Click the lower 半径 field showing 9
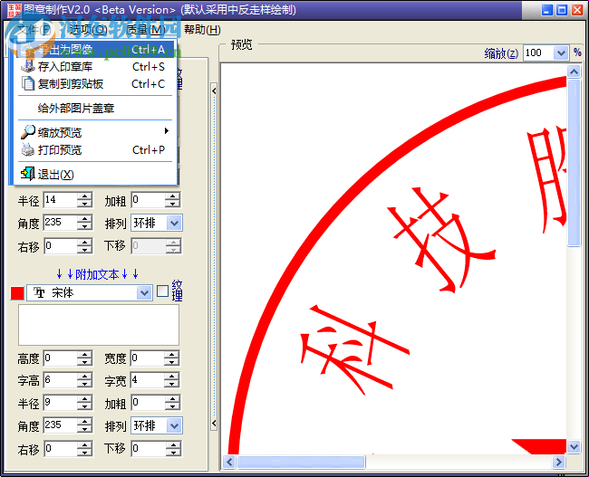The height and width of the screenshot is (477, 589). tap(61, 403)
